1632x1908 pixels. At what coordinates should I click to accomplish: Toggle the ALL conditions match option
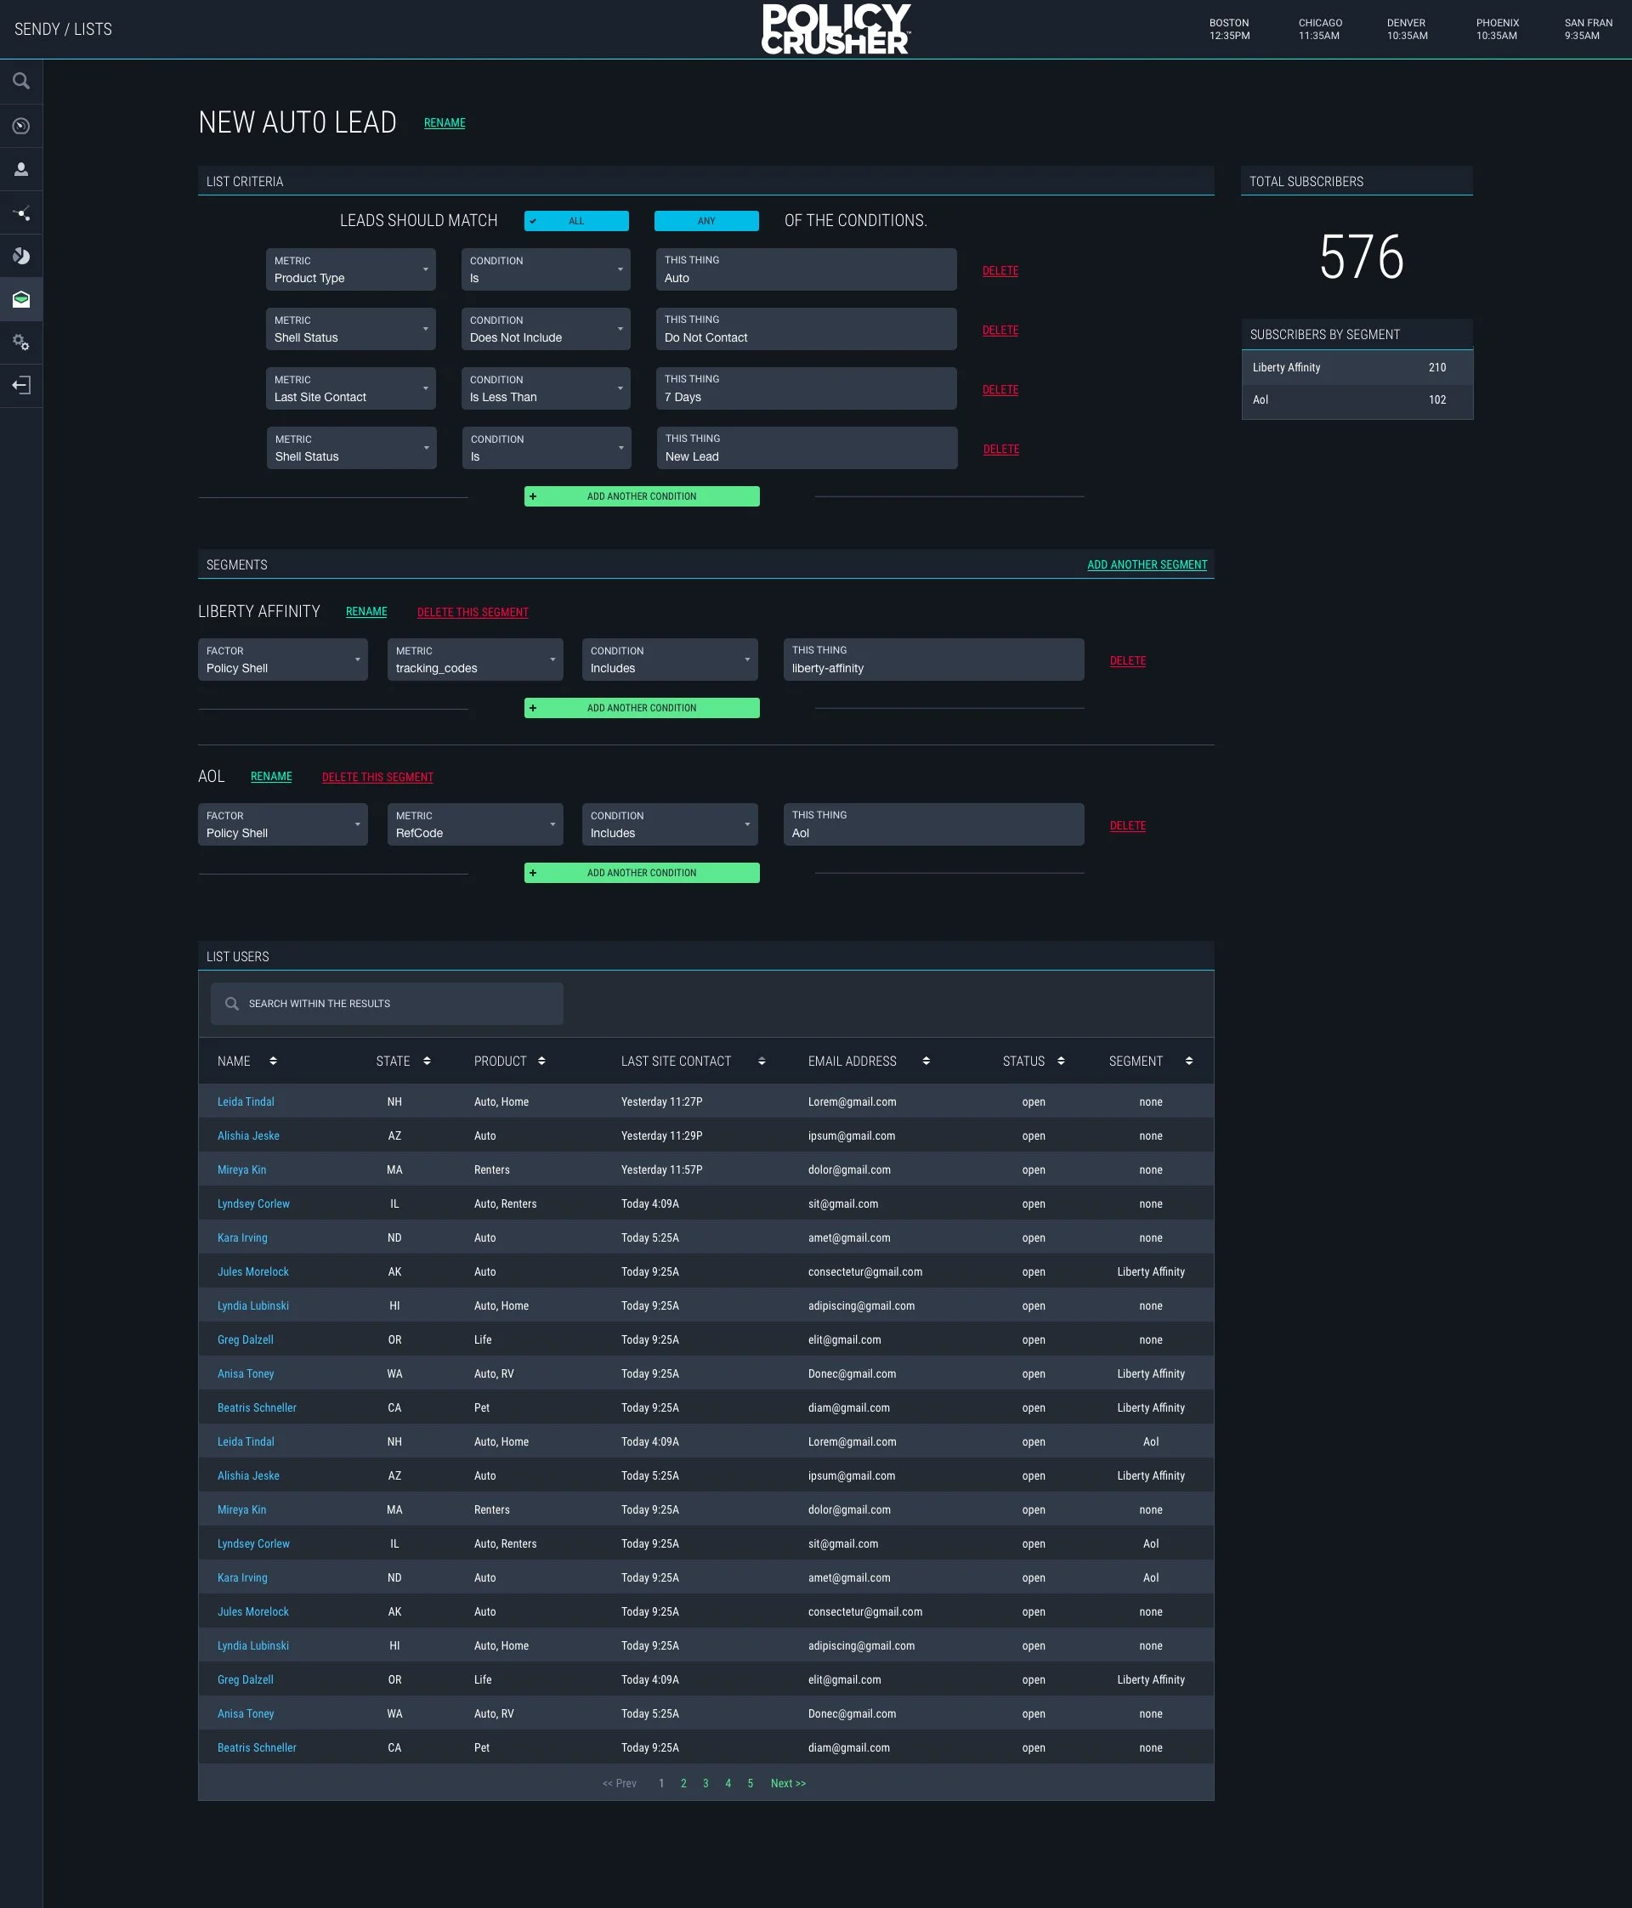tap(576, 221)
